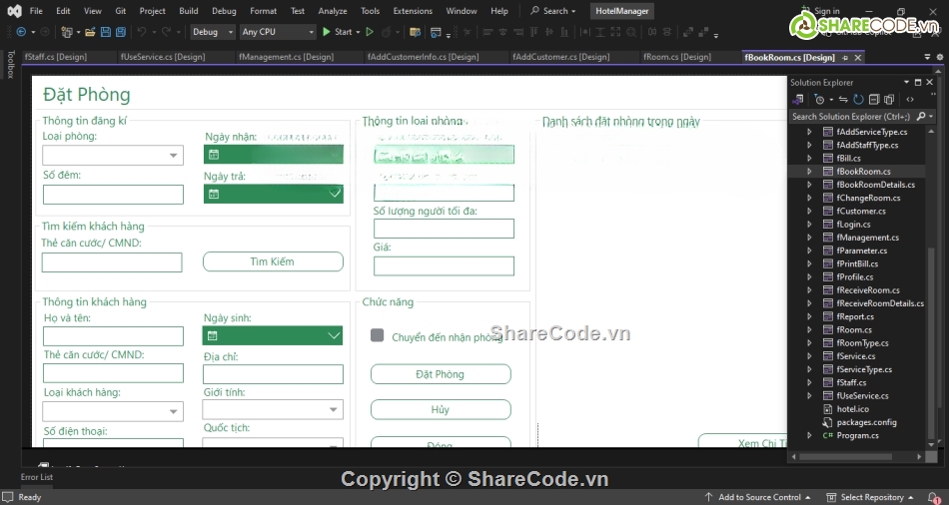Viewport: 949px width, 505px height.
Task: Select hotel.ico in Solution Explorer
Action: tap(852, 409)
